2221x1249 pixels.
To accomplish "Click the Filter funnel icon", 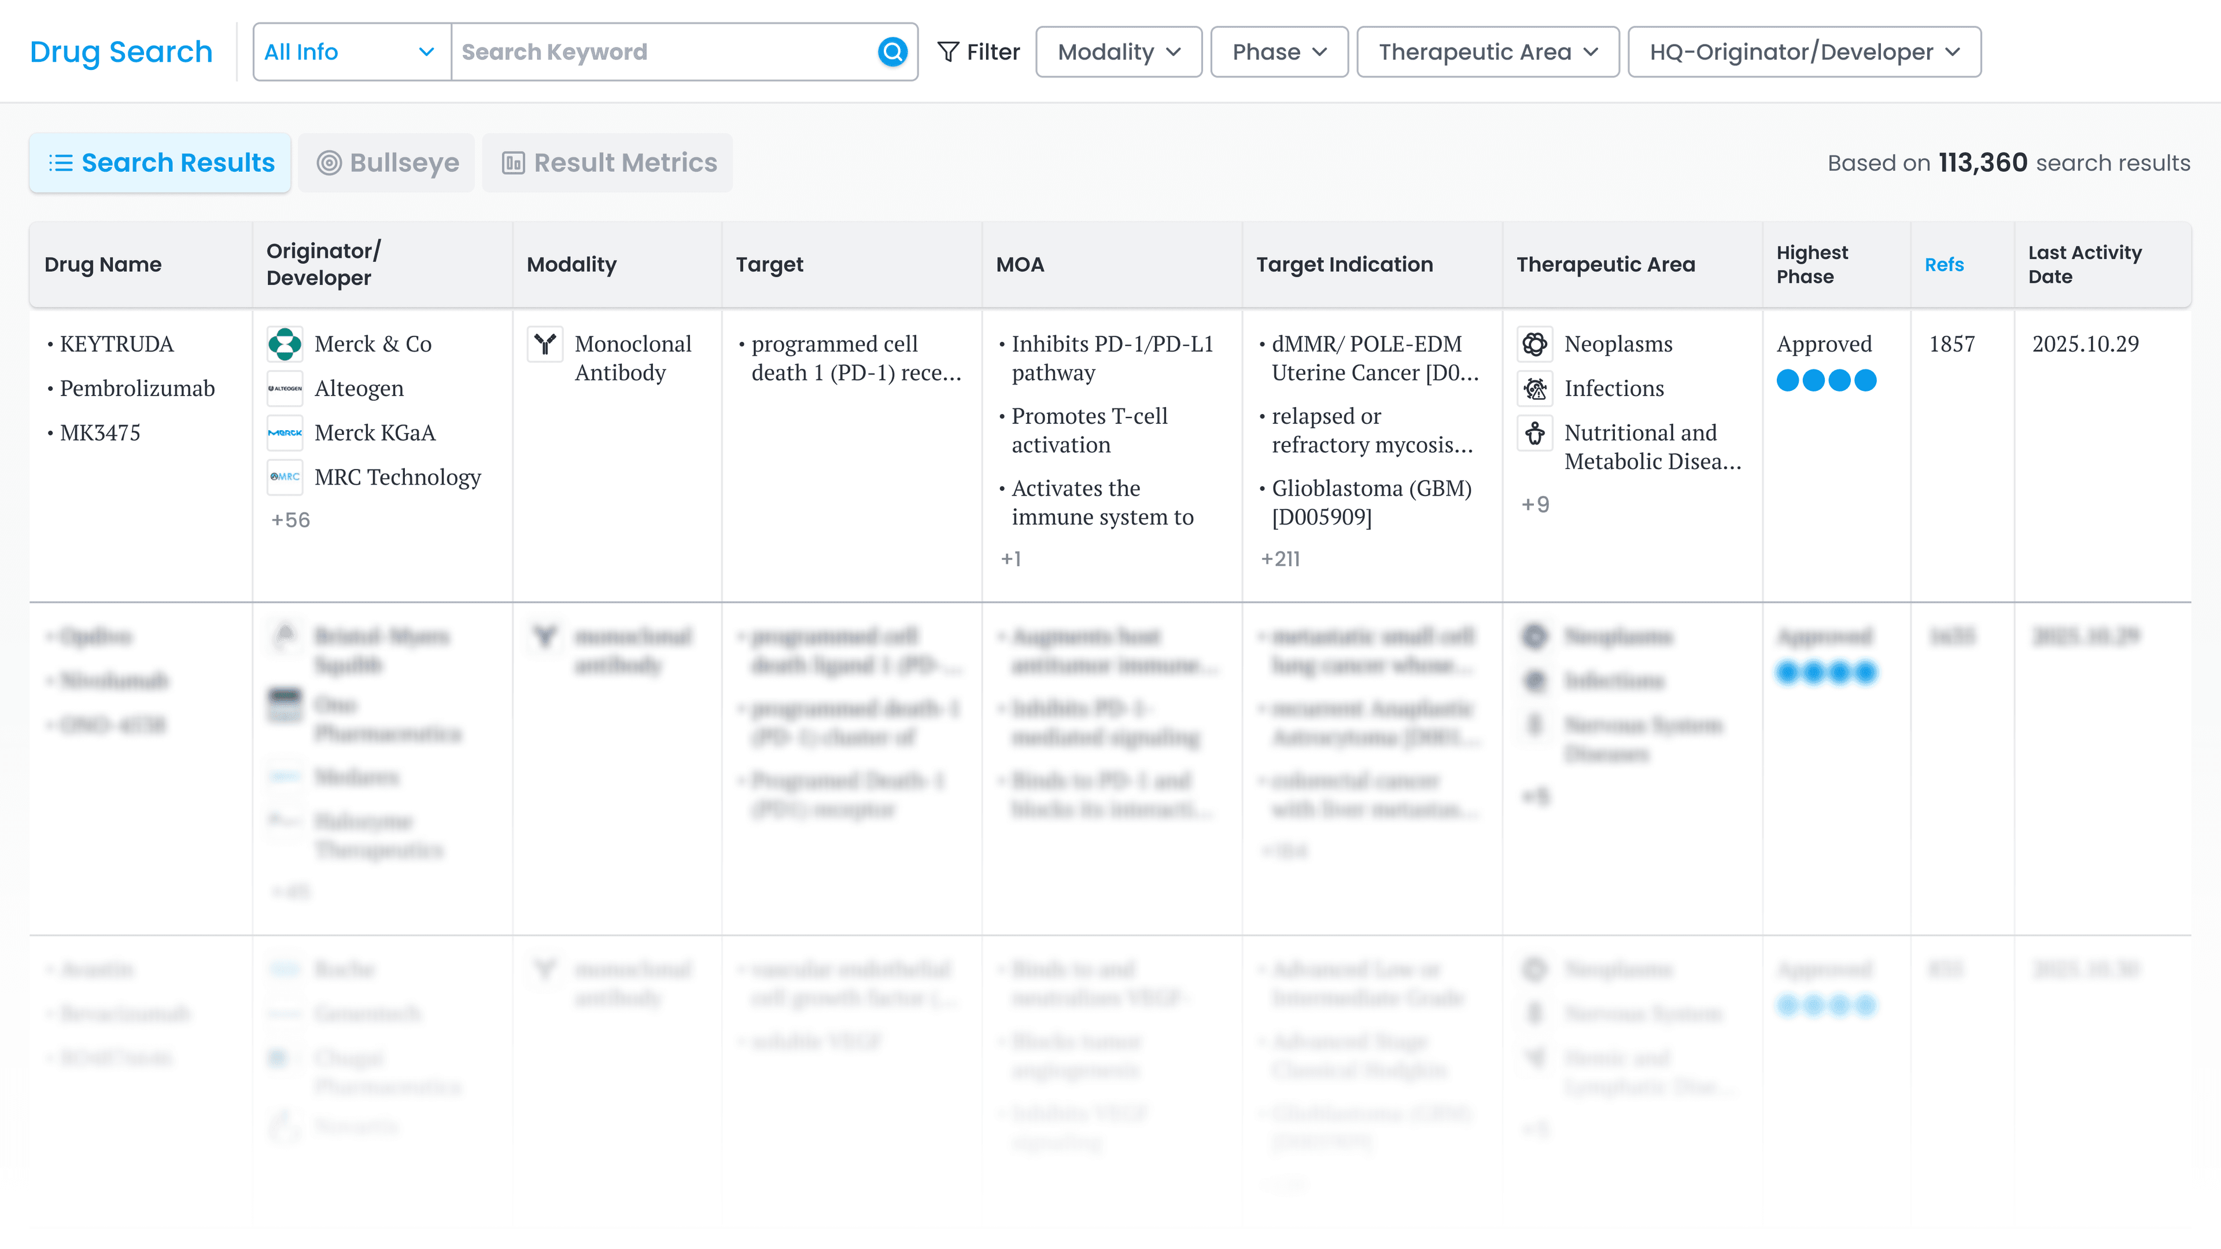I will click(949, 51).
